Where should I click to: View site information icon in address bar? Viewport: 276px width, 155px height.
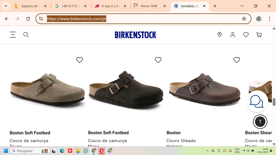(41, 19)
